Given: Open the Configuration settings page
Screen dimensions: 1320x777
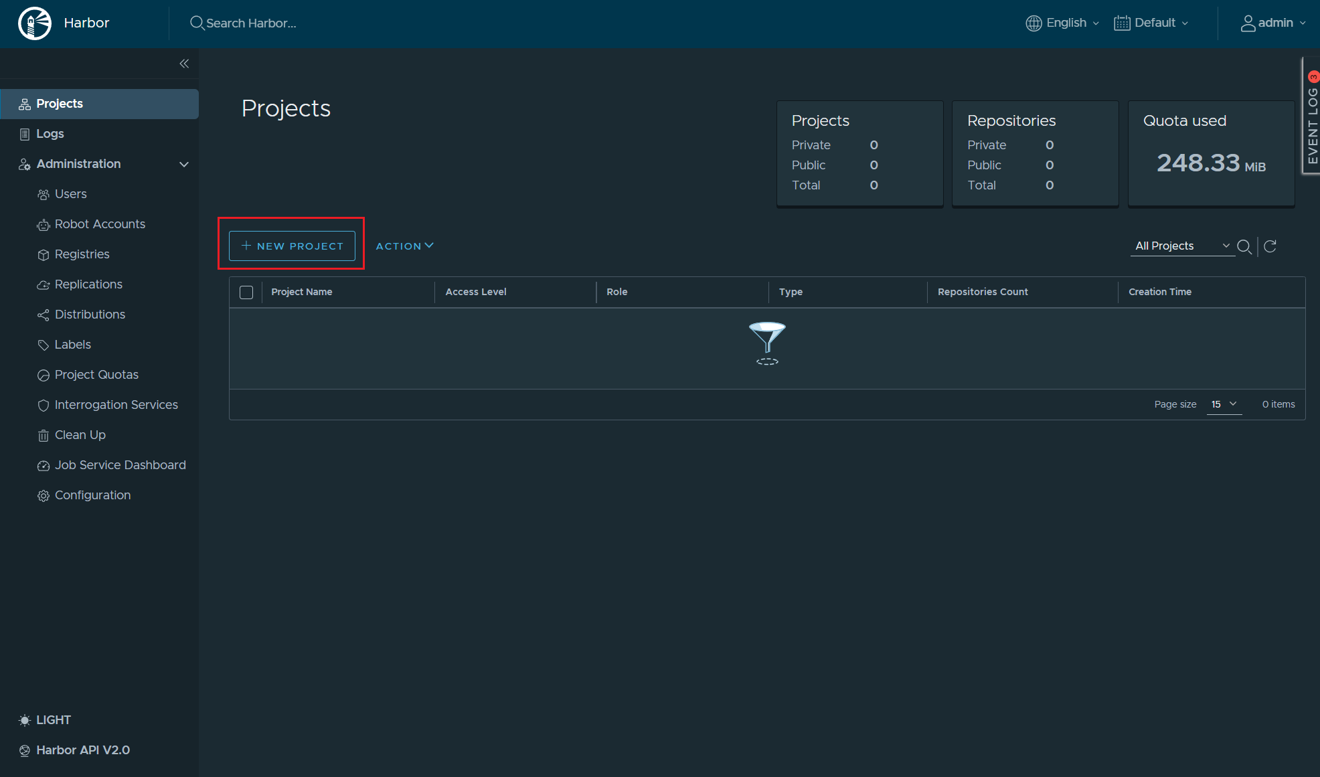Looking at the screenshot, I should [x=92, y=495].
